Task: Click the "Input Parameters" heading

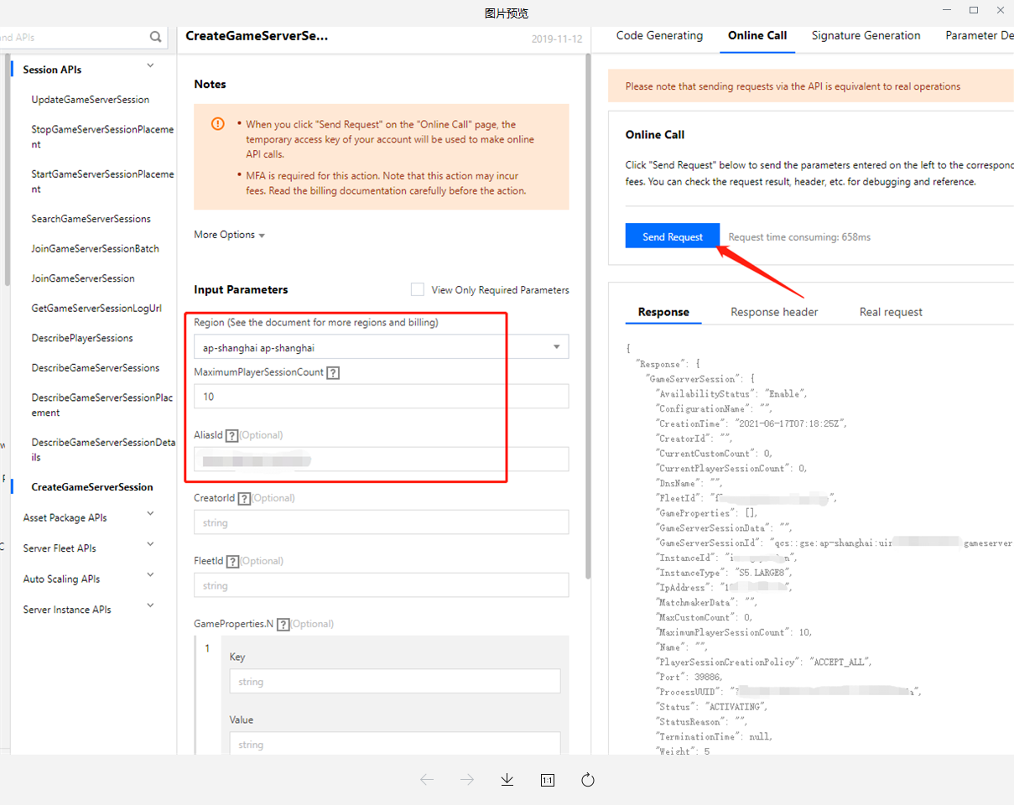Action: pyautogui.click(x=241, y=289)
